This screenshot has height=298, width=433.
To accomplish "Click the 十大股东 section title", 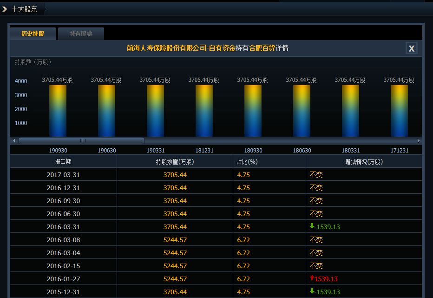I will point(24,9).
